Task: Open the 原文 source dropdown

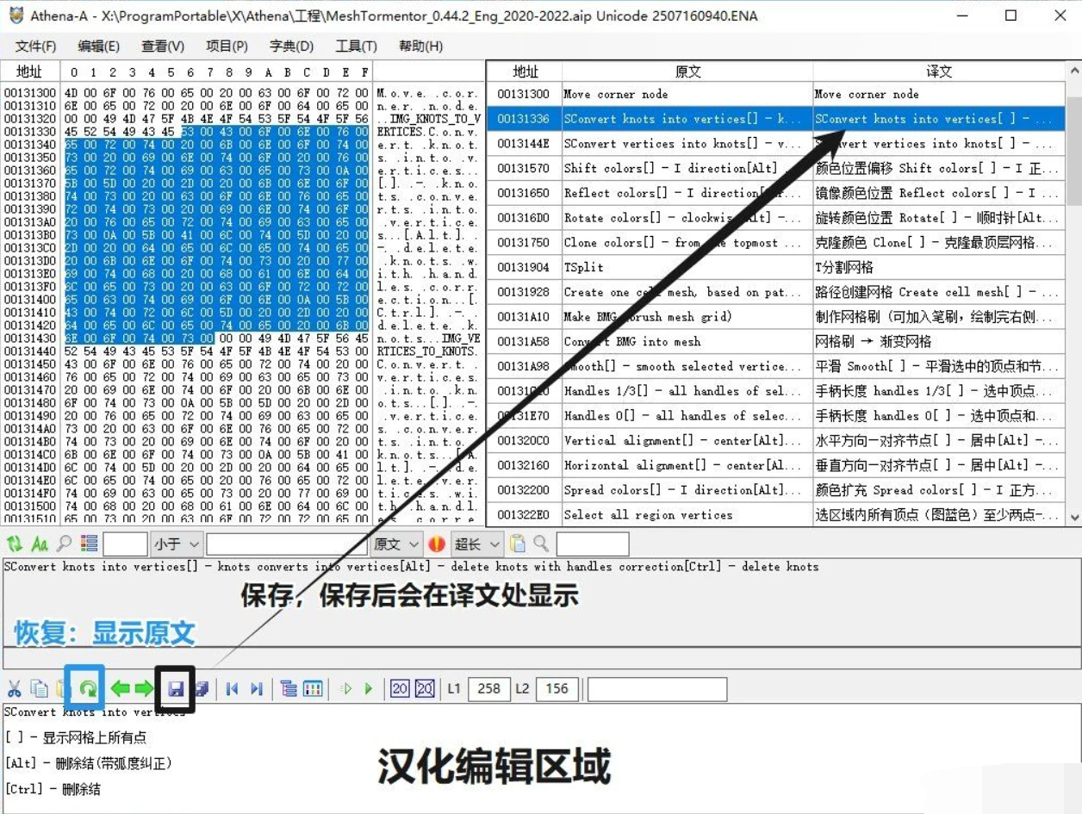Action: tap(397, 544)
